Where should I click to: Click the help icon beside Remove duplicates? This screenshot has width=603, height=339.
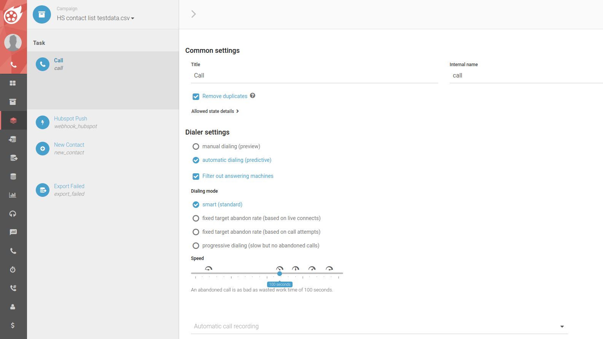click(x=253, y=96)
